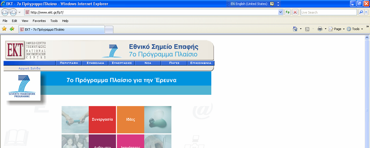Open the File menu
Image resolution: width=370 pixels, height=148 pixels.
coord(5,21)
